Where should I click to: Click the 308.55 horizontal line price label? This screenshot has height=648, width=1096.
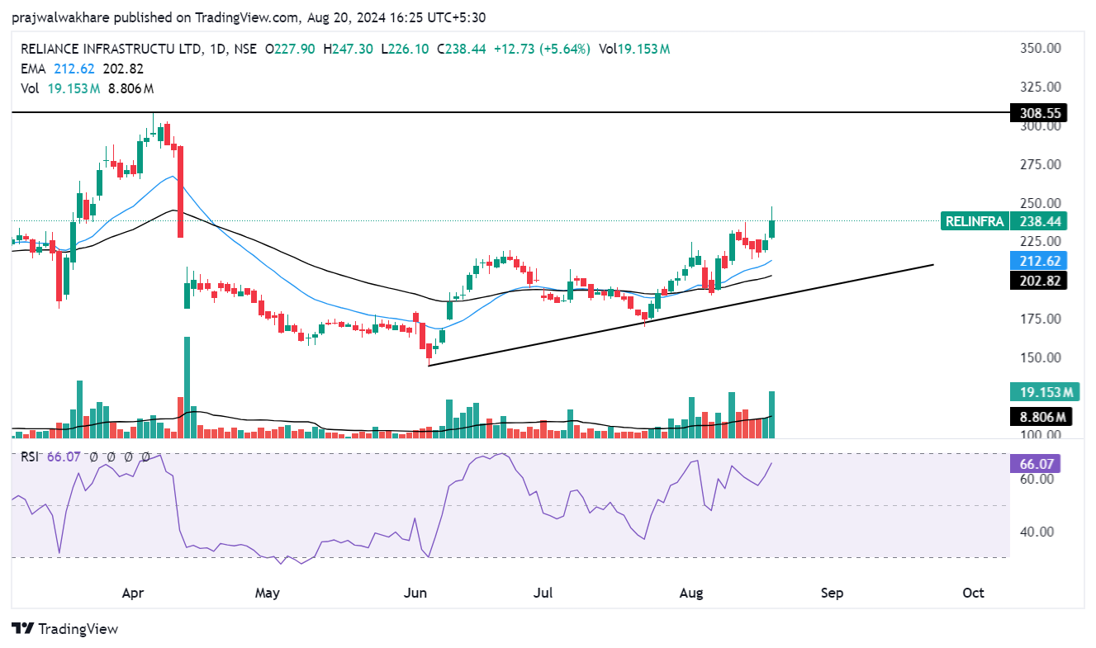pos(1039,113)
